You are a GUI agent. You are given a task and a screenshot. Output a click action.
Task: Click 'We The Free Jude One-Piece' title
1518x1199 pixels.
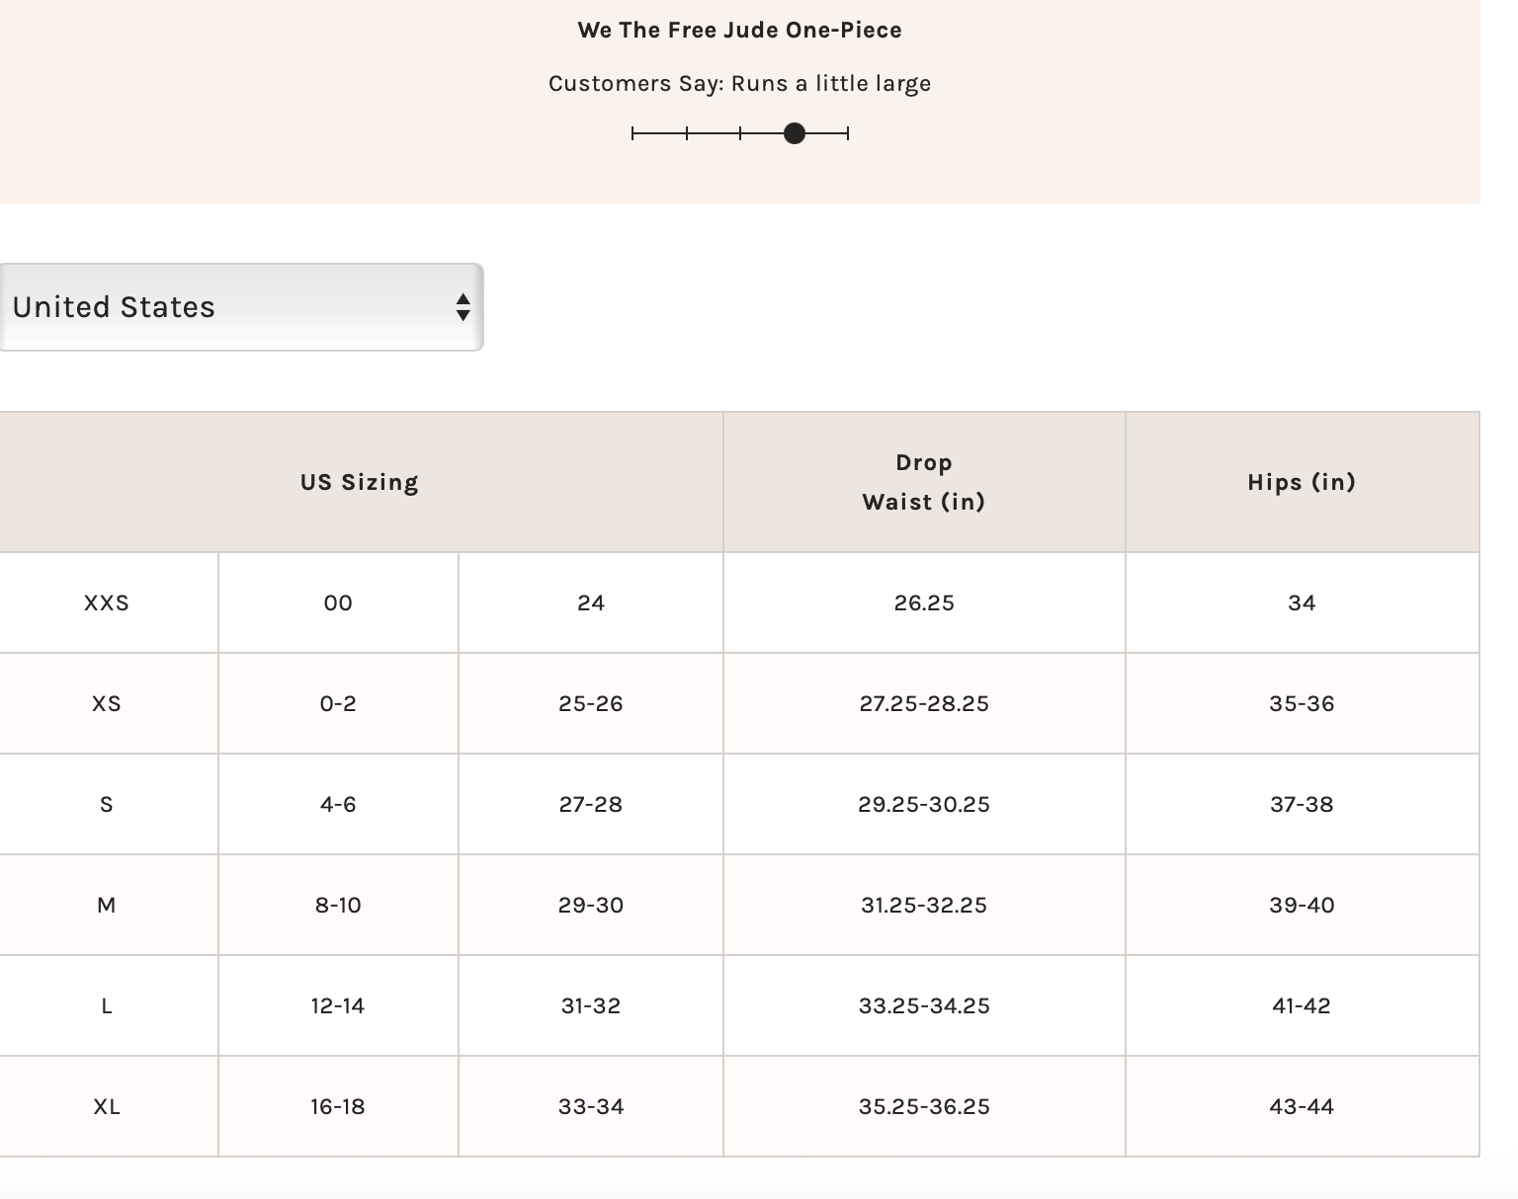[740, 30]
